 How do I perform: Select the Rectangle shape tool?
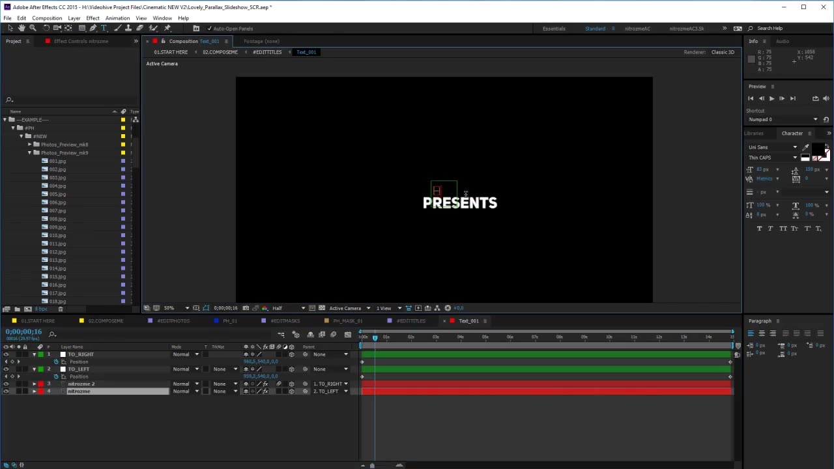click(x=82, y=28)
